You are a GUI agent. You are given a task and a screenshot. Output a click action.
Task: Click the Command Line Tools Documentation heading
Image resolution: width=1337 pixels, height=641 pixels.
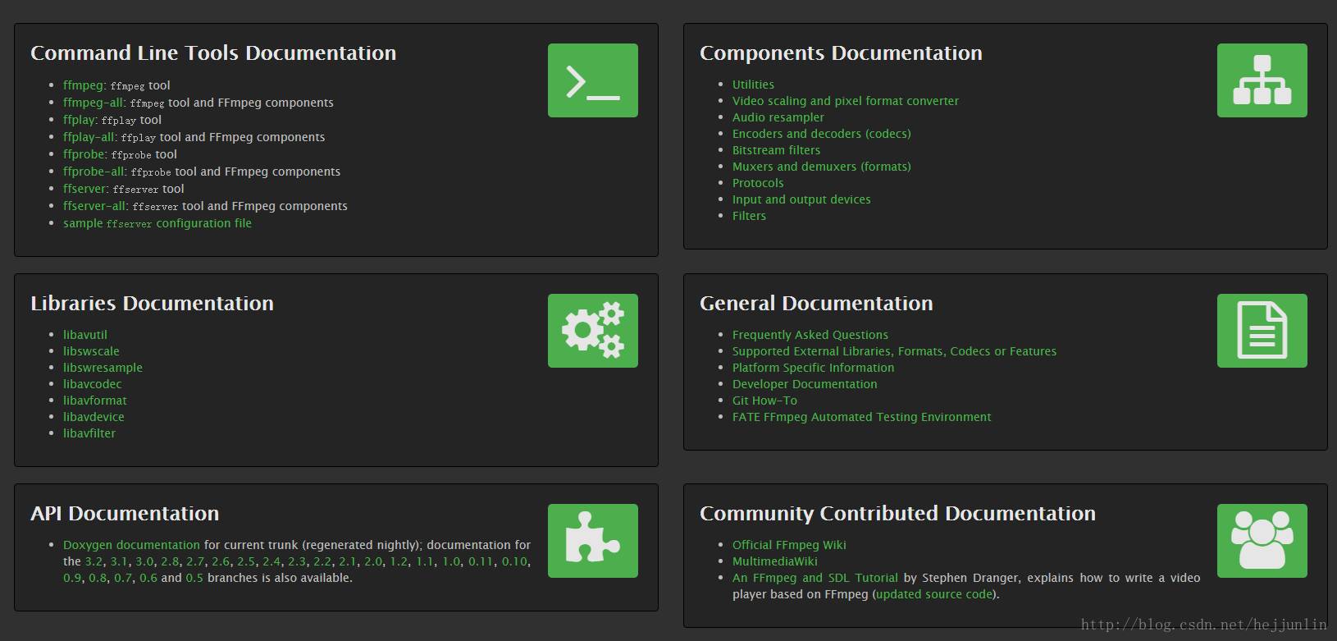[213, 53]
